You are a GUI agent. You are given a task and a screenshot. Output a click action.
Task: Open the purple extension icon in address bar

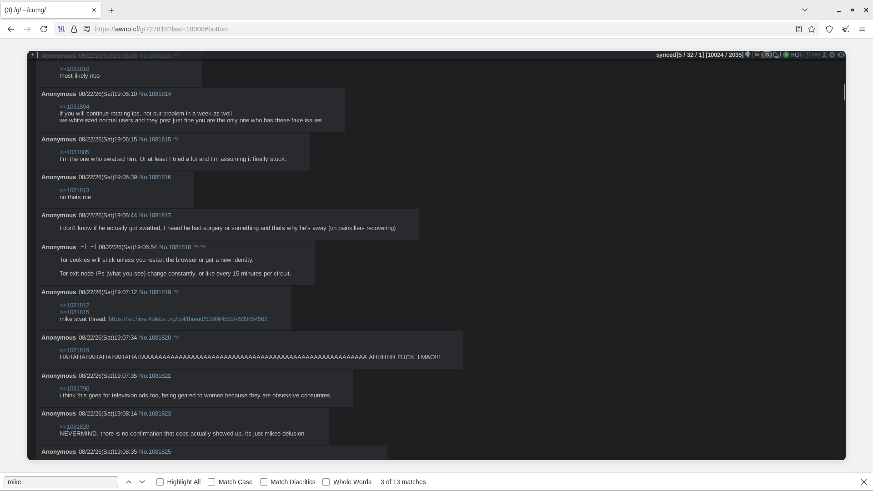tap(61, 29)
